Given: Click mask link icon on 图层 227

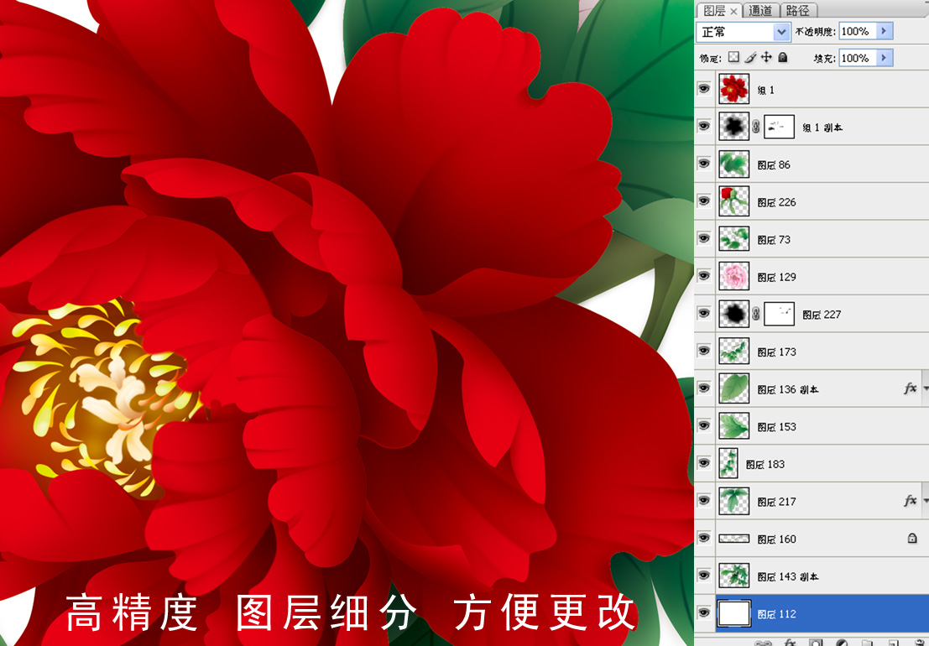Looking at the screenshot, I should [756, 314].
